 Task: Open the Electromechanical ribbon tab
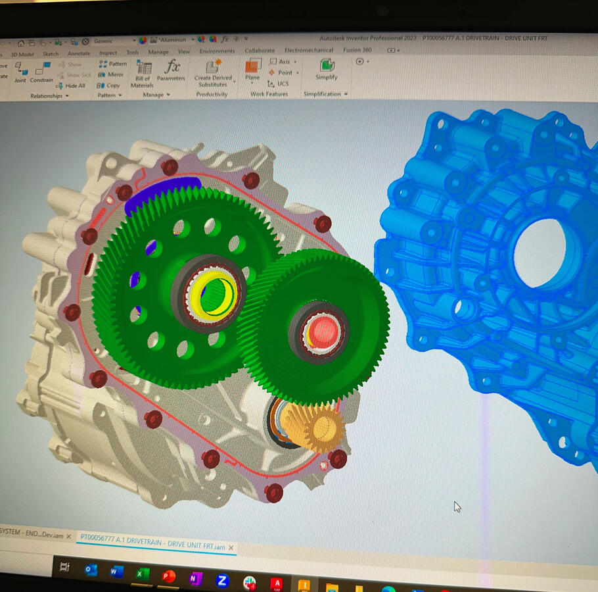309,50
